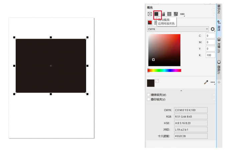Select the Texture fill icon
Screen dimensions: 227x152
pos(176,14)
